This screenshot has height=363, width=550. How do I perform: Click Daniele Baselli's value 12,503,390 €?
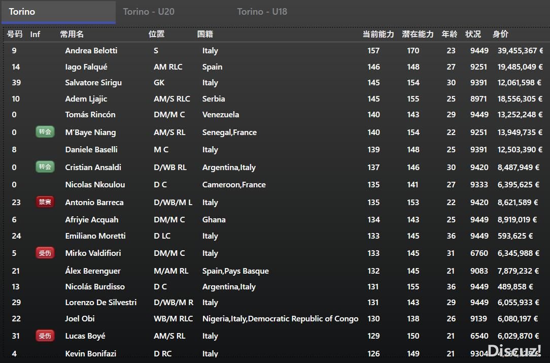pos(520,150)
